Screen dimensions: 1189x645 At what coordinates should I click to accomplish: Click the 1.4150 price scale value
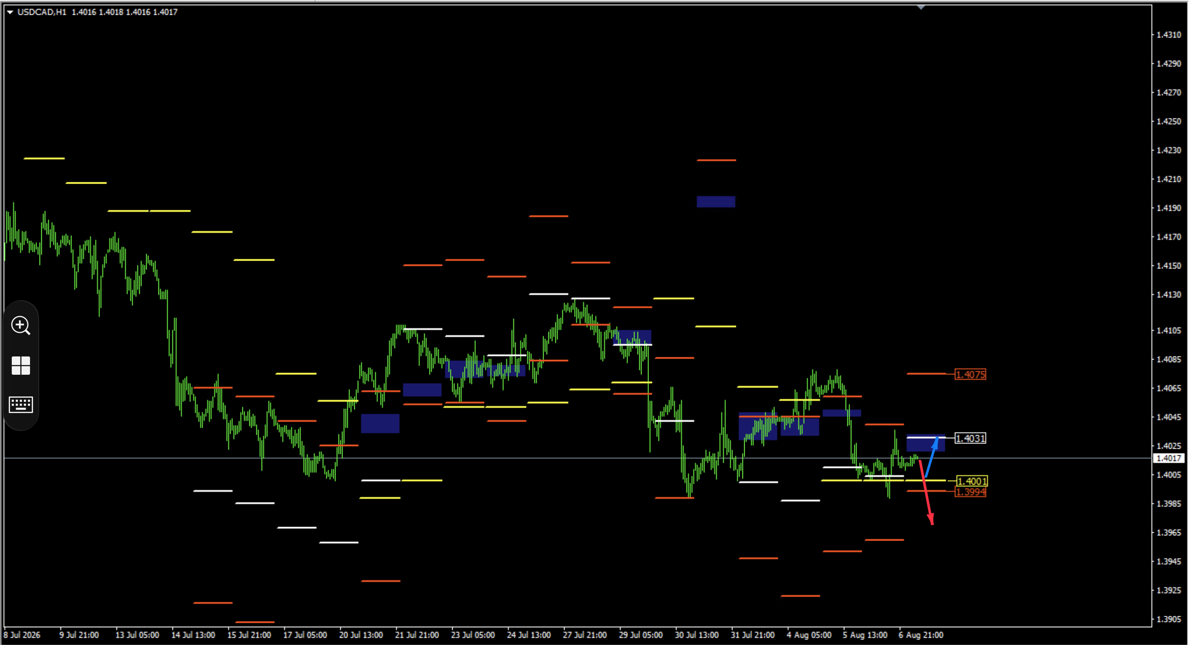[x=1169, y=265]
